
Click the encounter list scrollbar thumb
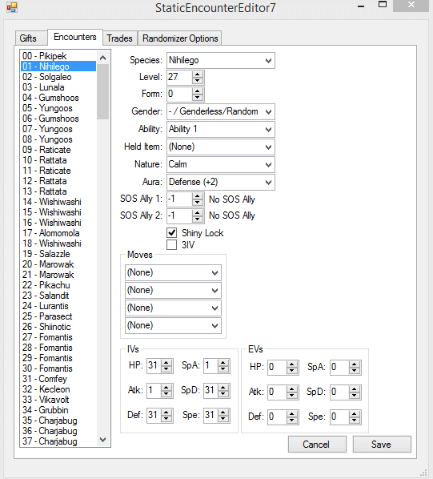[102, 91]
